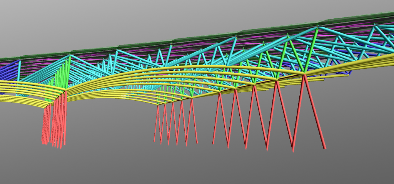The height and width of the screenshot is (184, 394).
Task: Click the truss apex node at top right
Action: tap(317, 27)
